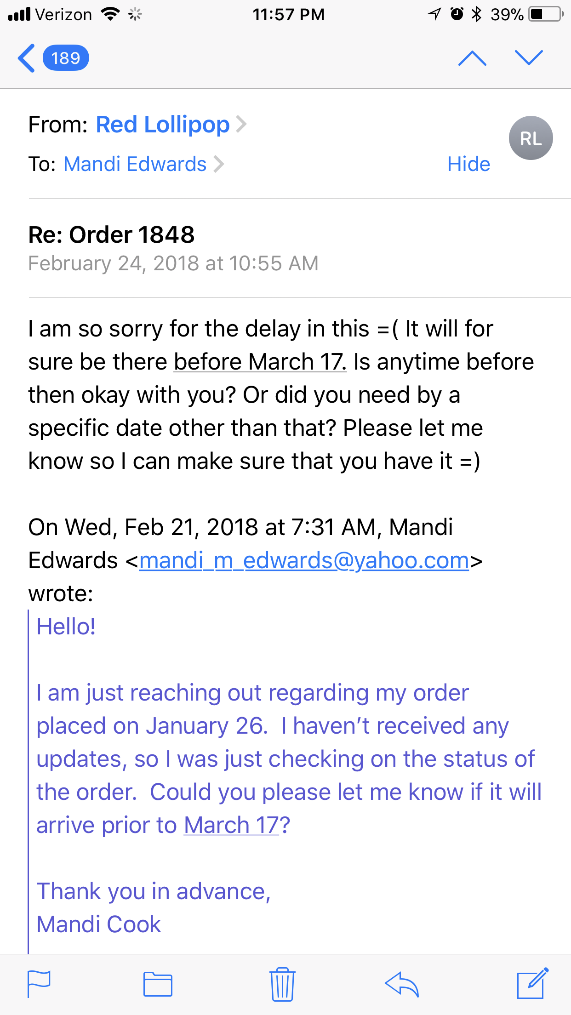
Task: Open the Mandi Edwards recipient details
Action: [135, 164]
